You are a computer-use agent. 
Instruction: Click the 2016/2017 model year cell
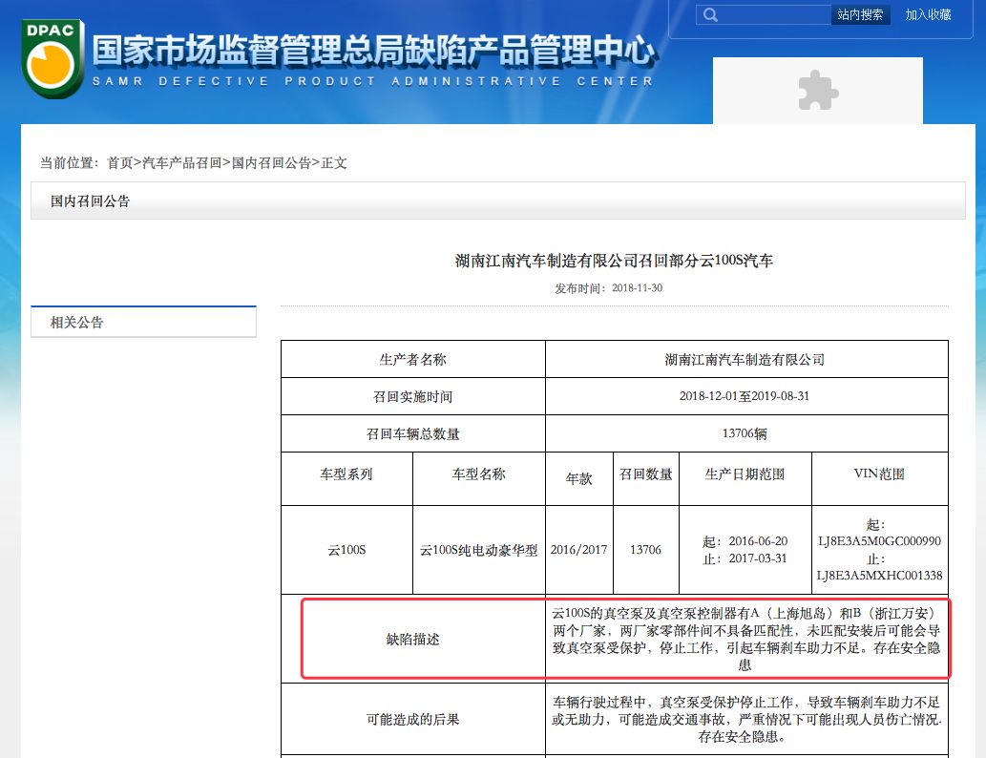[579, 550]
